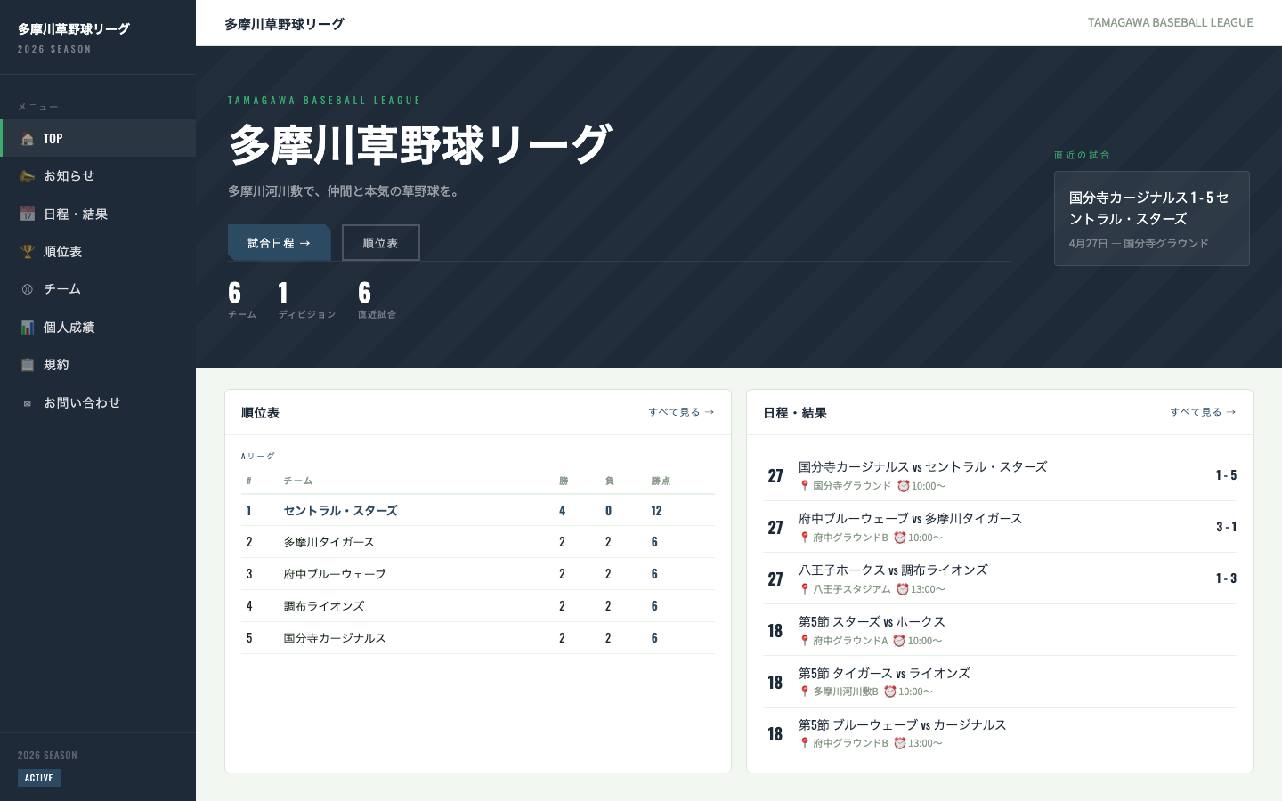Click the お問い合わせ envelope icon
The height and width of the screenshot is (801, 1282).
point(28,403)
